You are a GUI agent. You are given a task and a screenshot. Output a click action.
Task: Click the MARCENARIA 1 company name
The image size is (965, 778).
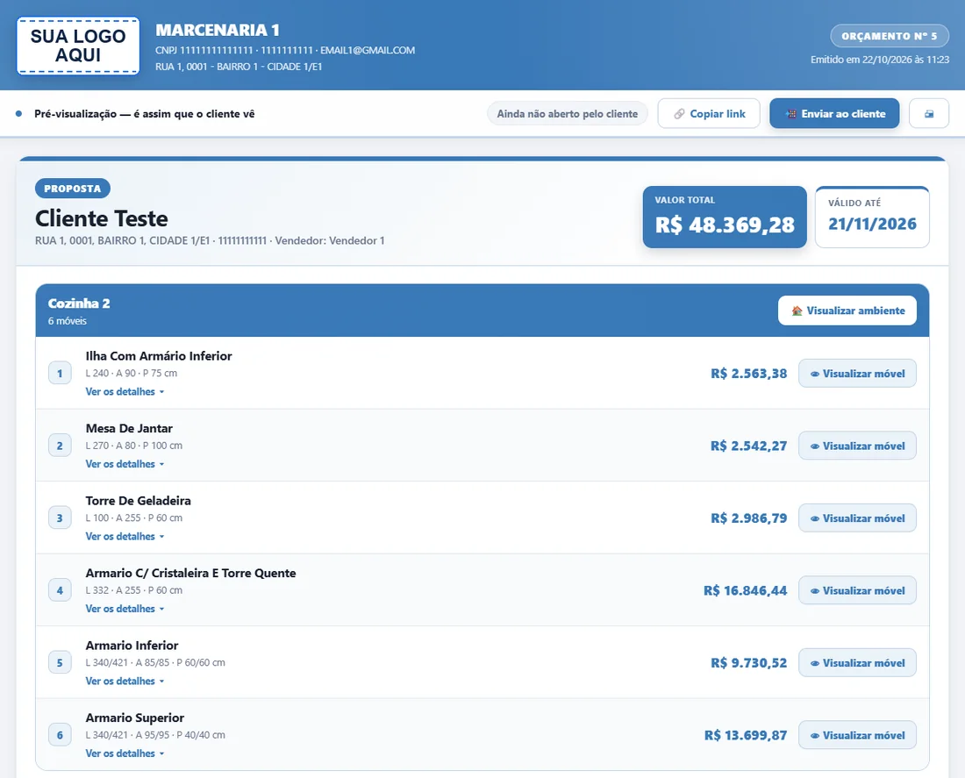tap(218, 30)
